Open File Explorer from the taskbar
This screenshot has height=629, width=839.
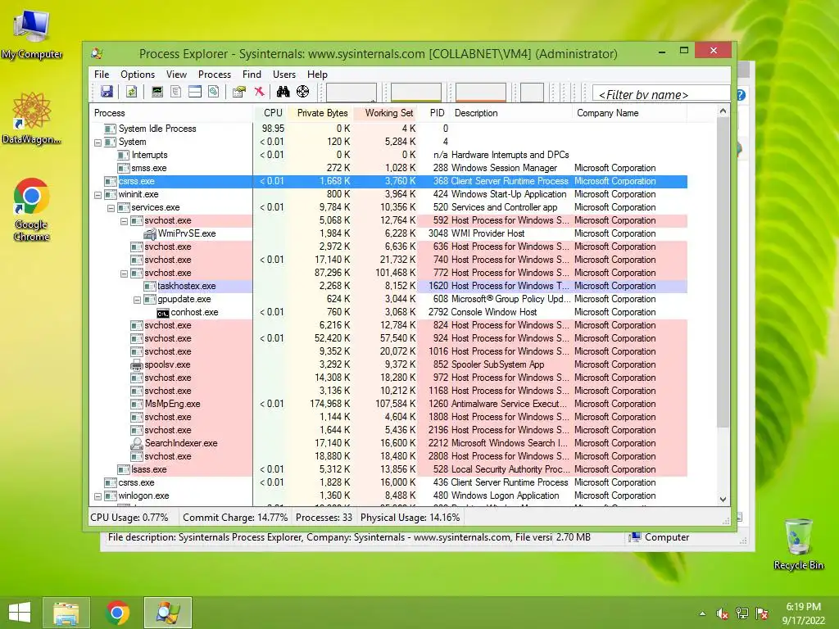tap(66, 613)
